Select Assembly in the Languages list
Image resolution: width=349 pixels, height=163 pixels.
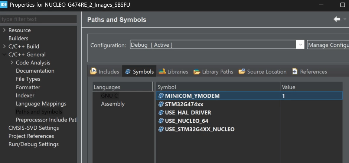click(x=113, y=104)
